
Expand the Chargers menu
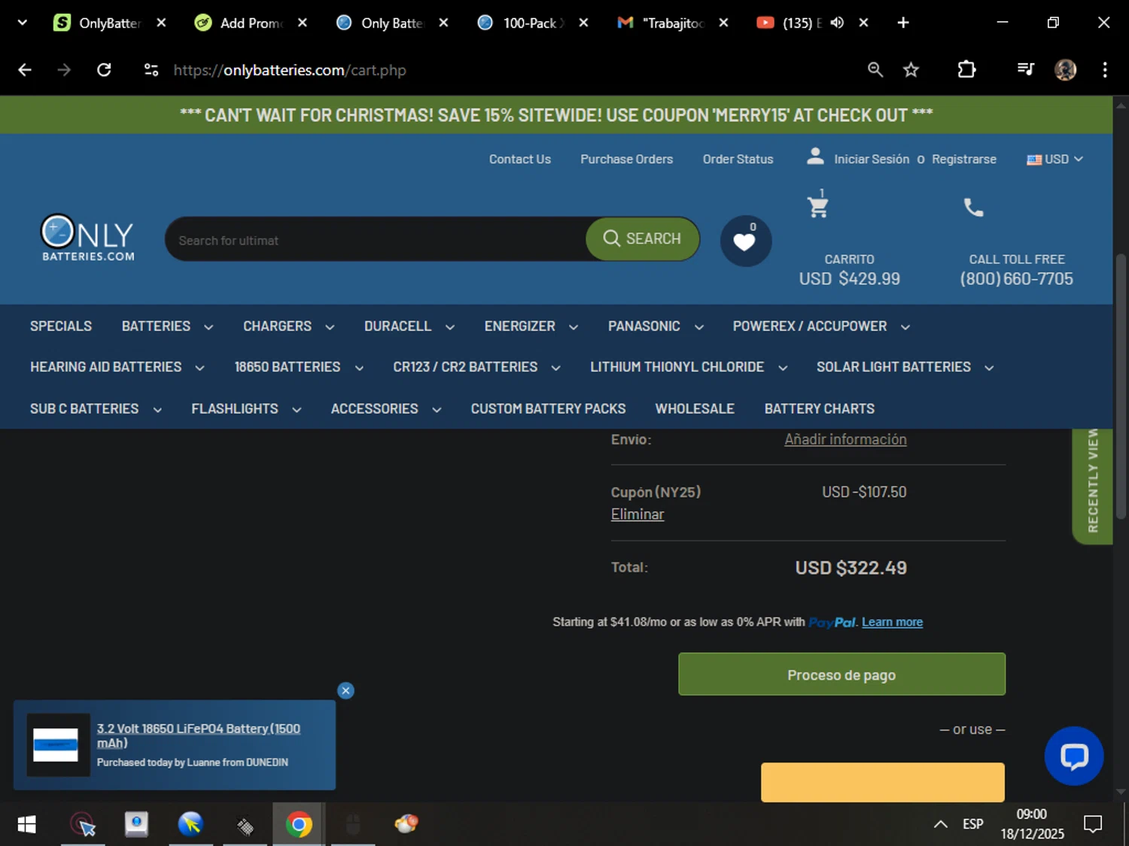(288, 326)
